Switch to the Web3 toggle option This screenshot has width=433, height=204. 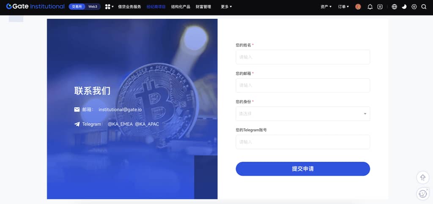click(x=93, y=7)
